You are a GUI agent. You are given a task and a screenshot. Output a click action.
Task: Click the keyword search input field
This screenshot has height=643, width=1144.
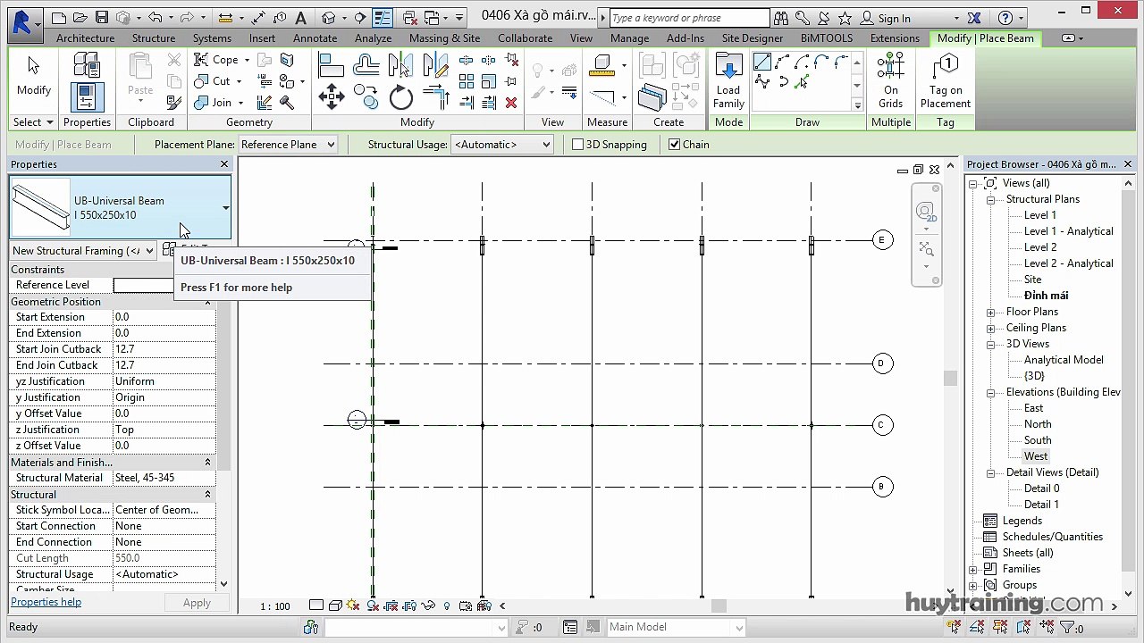(689, 18)
